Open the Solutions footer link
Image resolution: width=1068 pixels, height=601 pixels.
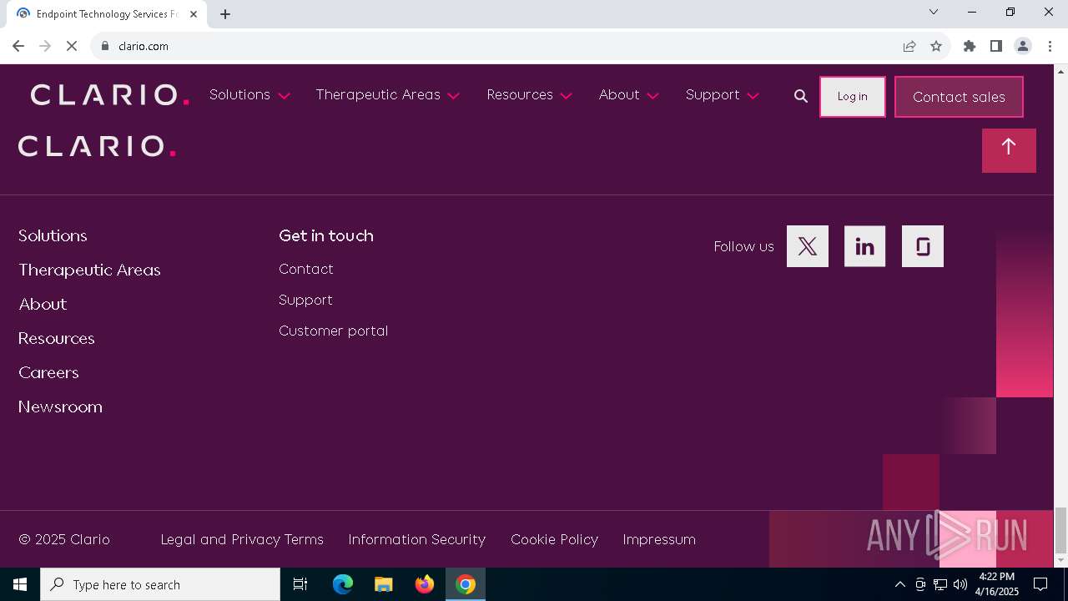[x=53, y=236]
